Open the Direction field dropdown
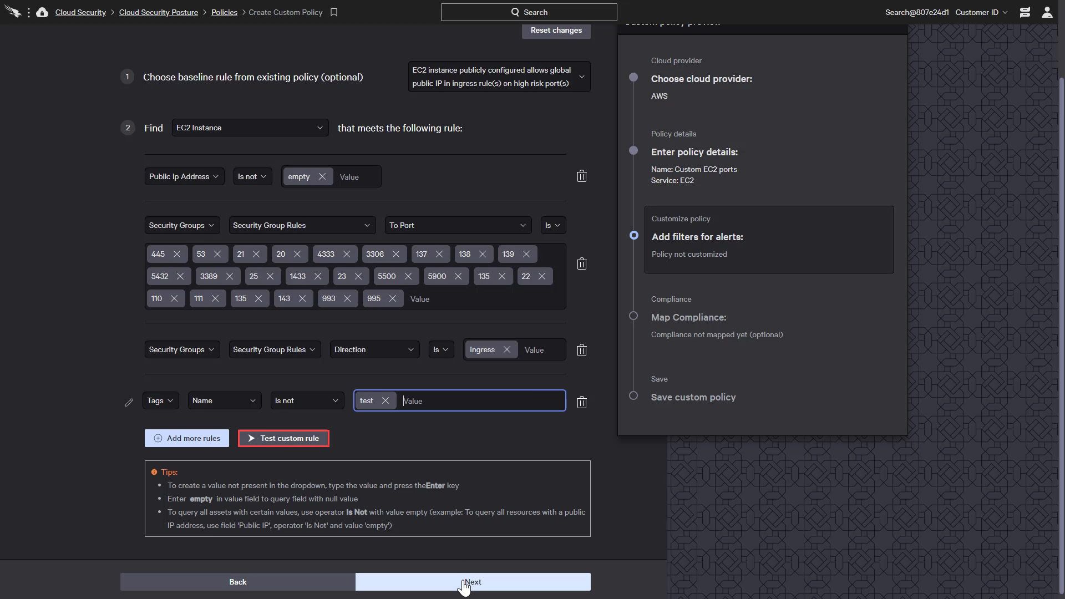 (375, 349)
